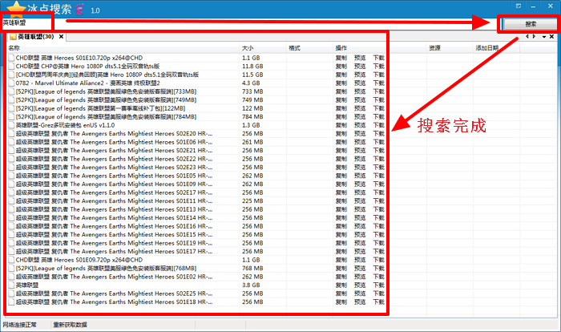Click 重新获取数据 in the status bar
Viewport: 561px width, 332px height.
point(71,326)
